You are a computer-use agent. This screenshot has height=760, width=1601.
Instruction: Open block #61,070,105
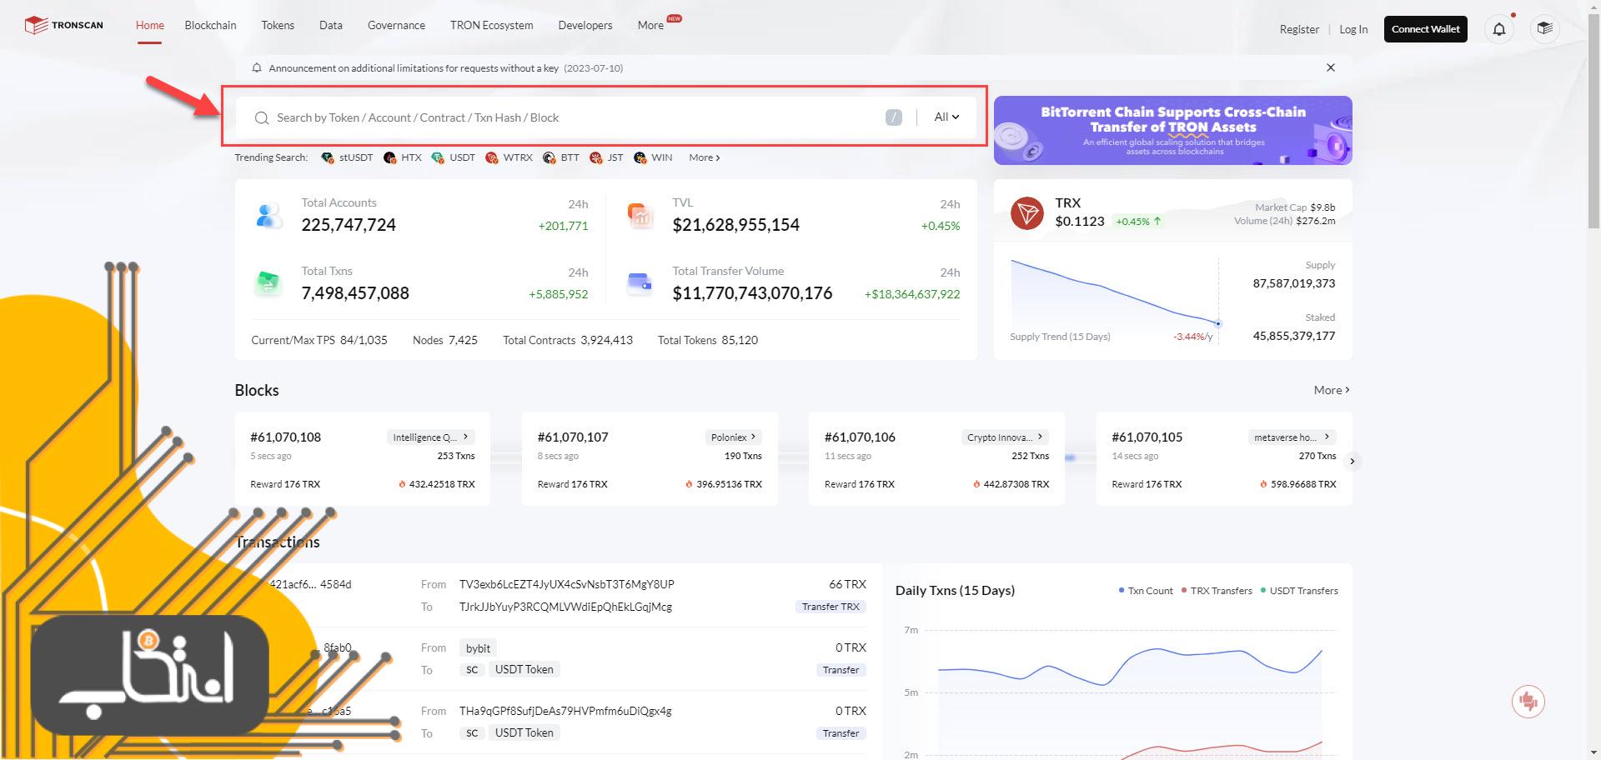click(1147, 437)
